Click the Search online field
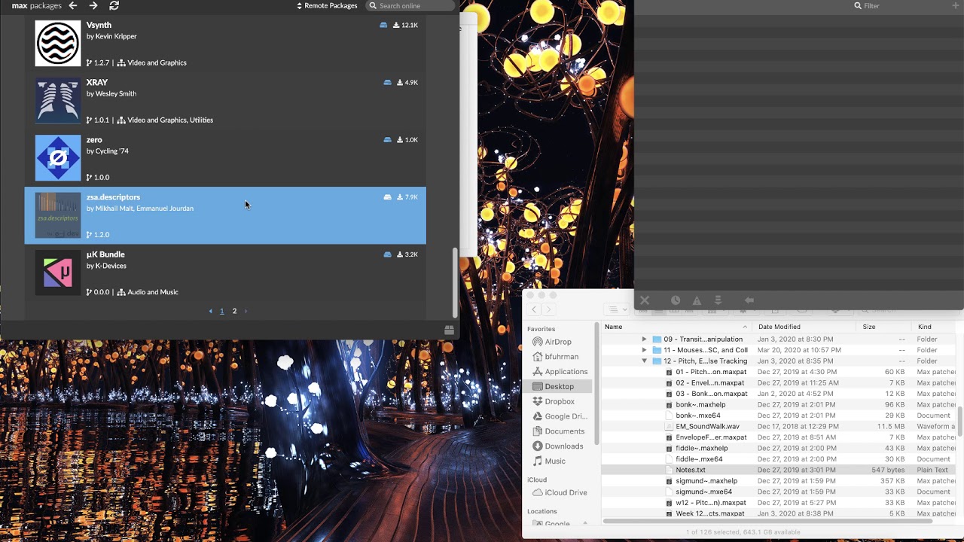The width and height of the screenshot is (964, 542). tap(410, 6)
